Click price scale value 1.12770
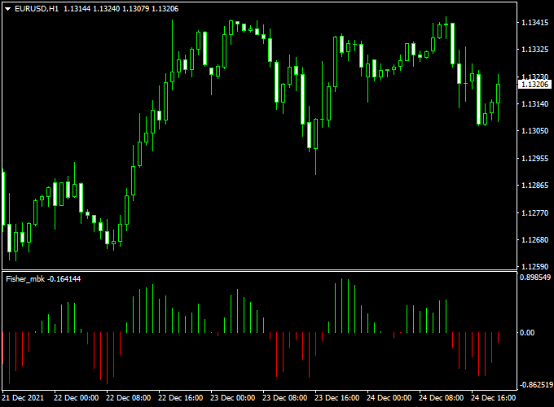This screenshot has height=407, width=554. pyautogui.click(x=535, y=212)
